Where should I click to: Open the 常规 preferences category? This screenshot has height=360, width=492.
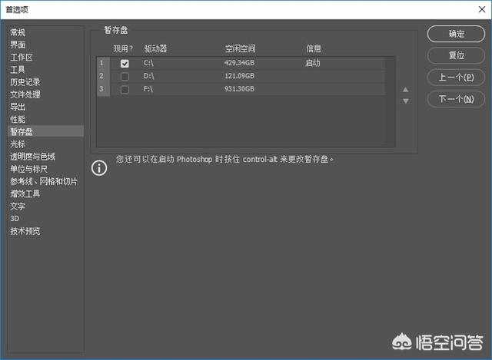(x=18, y=32)
